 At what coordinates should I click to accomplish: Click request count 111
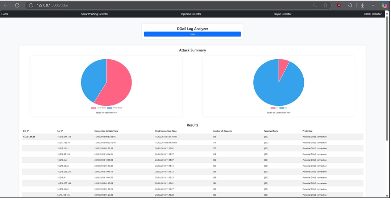coord(214,143)
